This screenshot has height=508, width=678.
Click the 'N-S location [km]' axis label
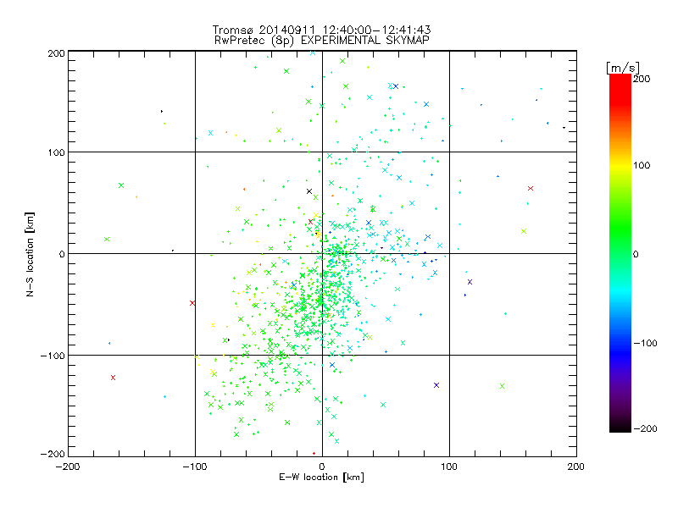(30, 254)
